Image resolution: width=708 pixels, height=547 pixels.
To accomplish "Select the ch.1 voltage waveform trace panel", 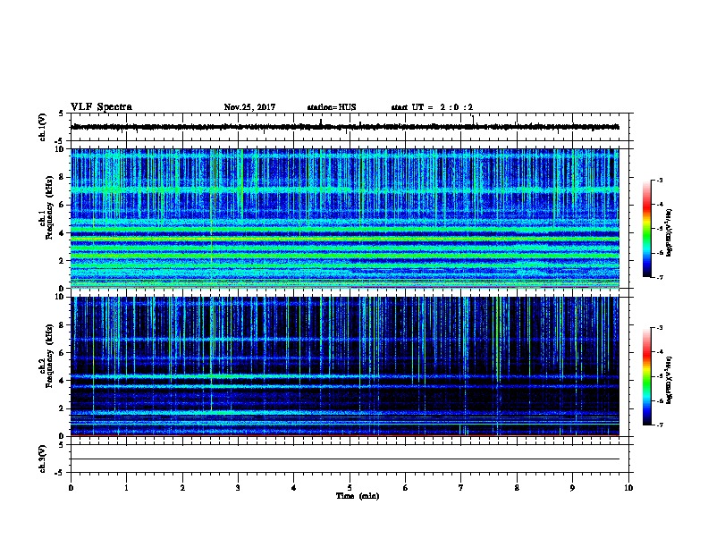I will point(350,127).
